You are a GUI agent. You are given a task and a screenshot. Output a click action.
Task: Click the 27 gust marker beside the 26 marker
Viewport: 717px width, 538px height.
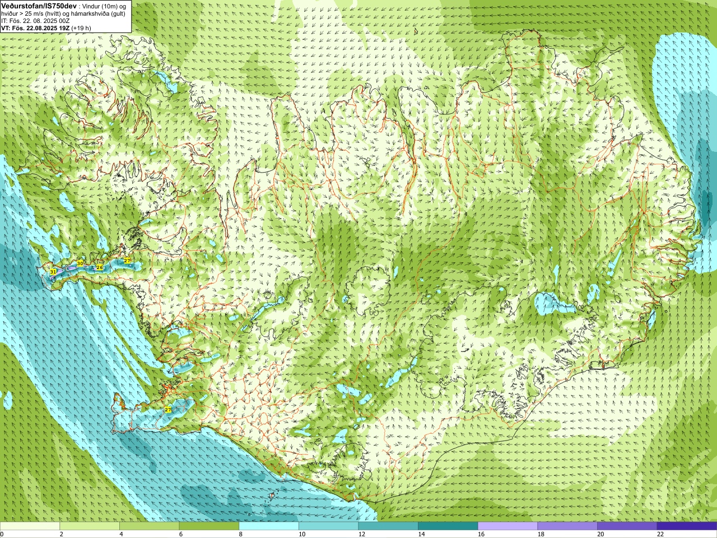pyautogui.click(x=127, y=261)
